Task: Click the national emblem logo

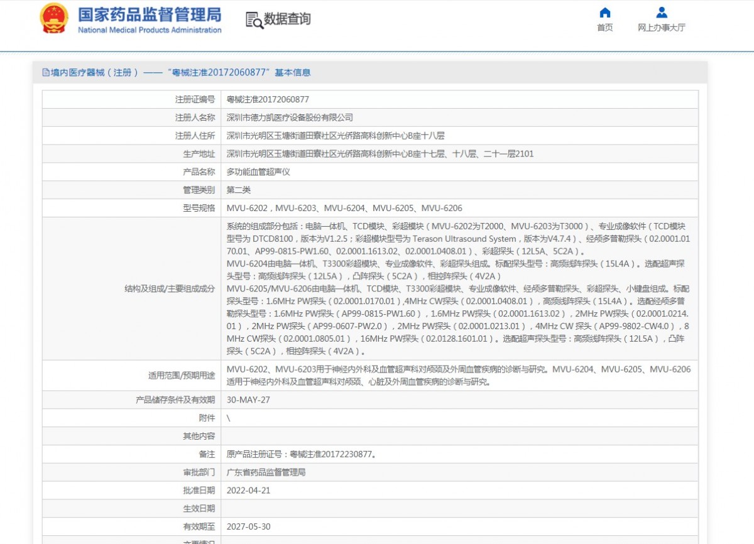Action: coord(55,19)
